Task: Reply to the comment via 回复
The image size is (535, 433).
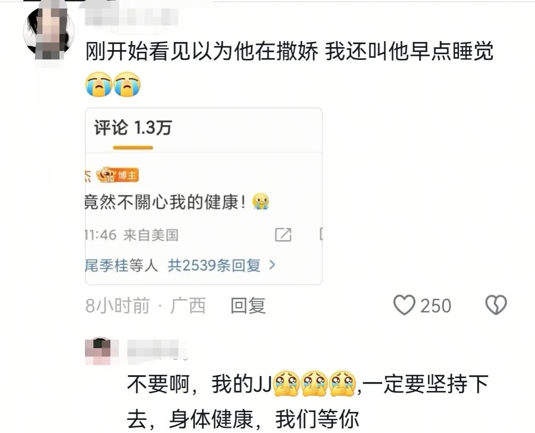Action: click(248, 306)
